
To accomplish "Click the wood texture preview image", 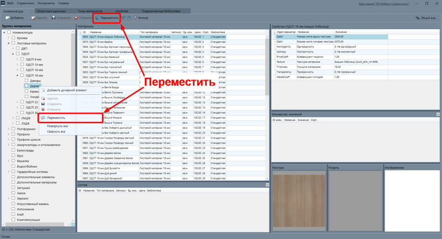I will pos(299,201).
